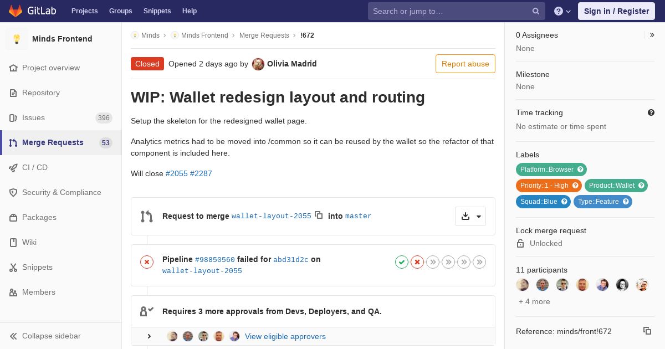Screen dimensions: 665x349
Task: Click the Merge Requests sidebar icon
Action: [x=13, y=142]
